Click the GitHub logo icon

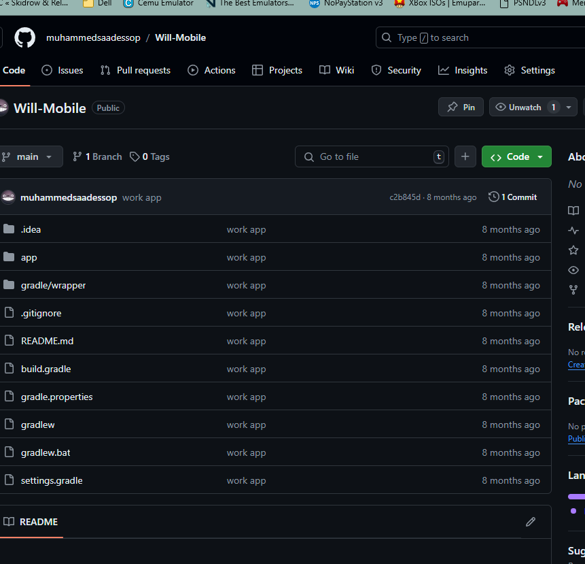(25, 37)
